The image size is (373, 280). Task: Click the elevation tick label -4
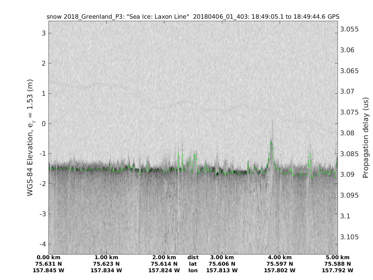point(42,244)
